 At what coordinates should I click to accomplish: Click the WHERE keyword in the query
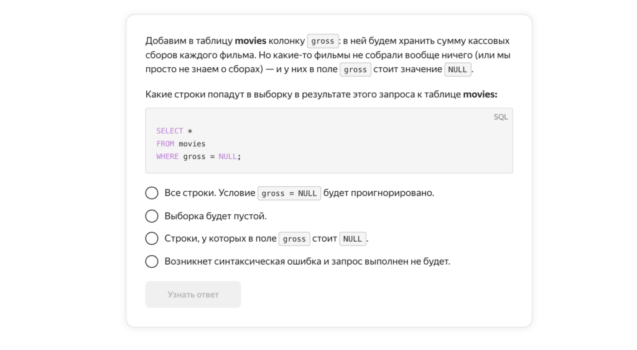pos(167,157)
